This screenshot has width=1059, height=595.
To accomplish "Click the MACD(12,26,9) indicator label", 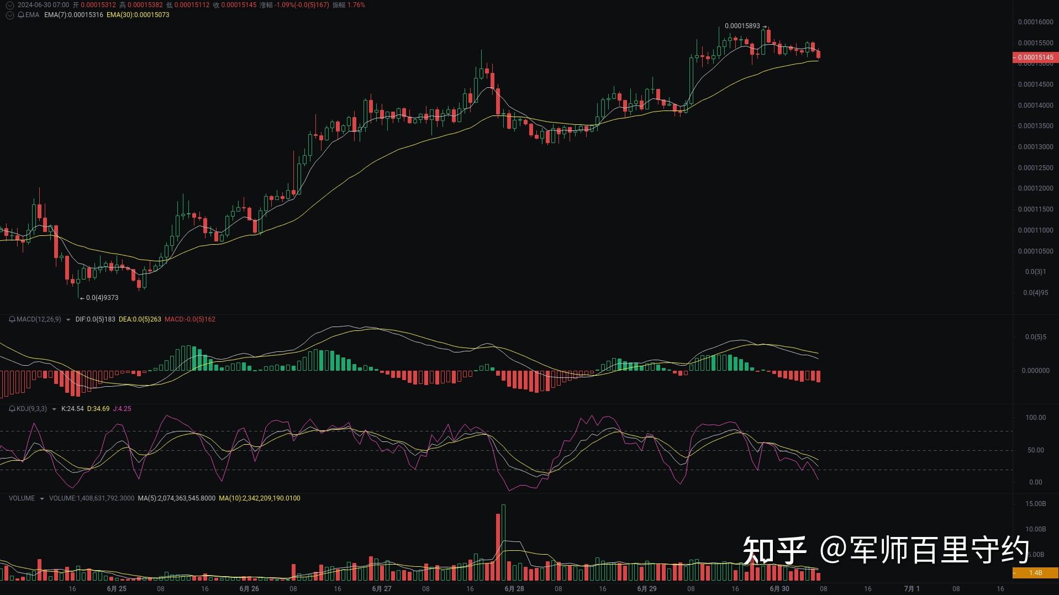I will [39, 319].
